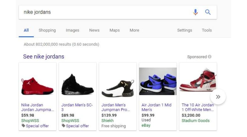Open the See nike jordans heading link
247x137 pixels.
tap(44, 57)
